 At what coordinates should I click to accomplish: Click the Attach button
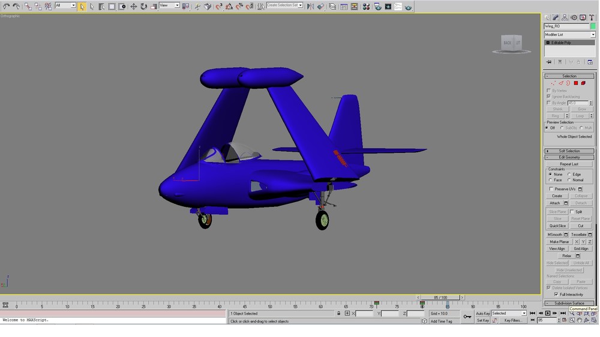click(x=555, y=203)
